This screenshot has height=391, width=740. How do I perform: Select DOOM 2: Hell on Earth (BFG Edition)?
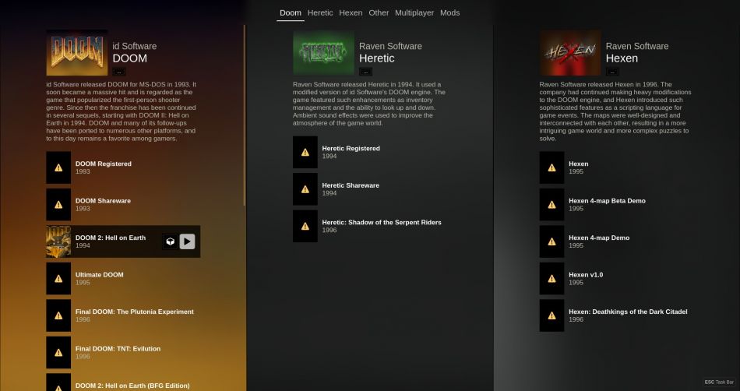[x=123, y=383]
